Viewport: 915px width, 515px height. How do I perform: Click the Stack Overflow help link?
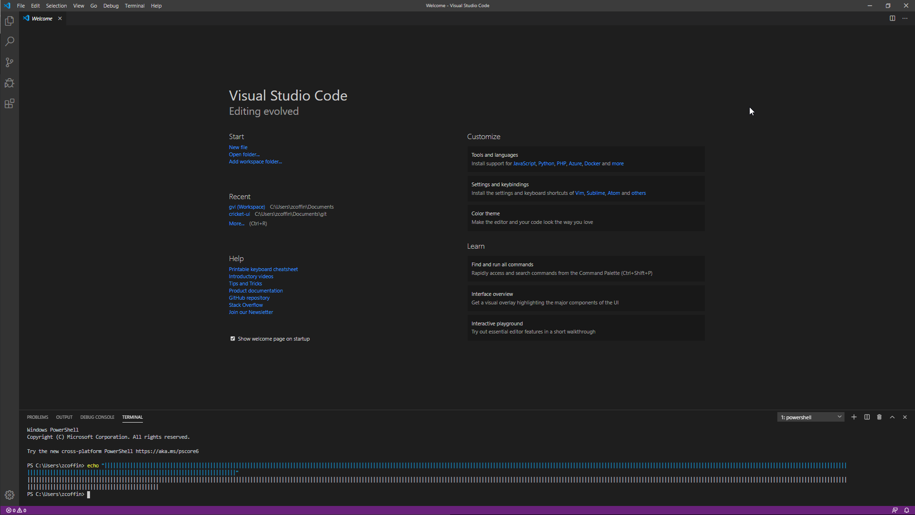(246, 305)
